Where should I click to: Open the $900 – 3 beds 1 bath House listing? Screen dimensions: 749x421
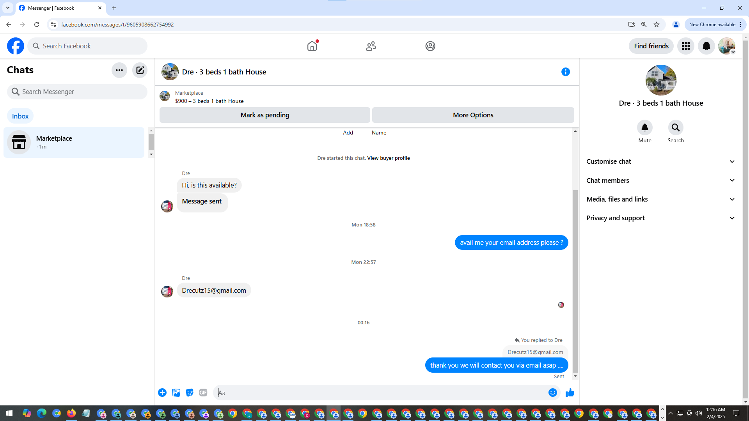pyautogui.click(x=209, y=101)
